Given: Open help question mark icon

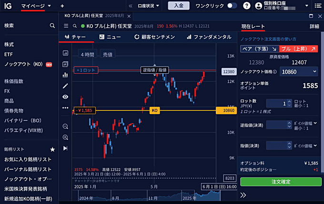Looking at the screenshot, I should point(246,6).
